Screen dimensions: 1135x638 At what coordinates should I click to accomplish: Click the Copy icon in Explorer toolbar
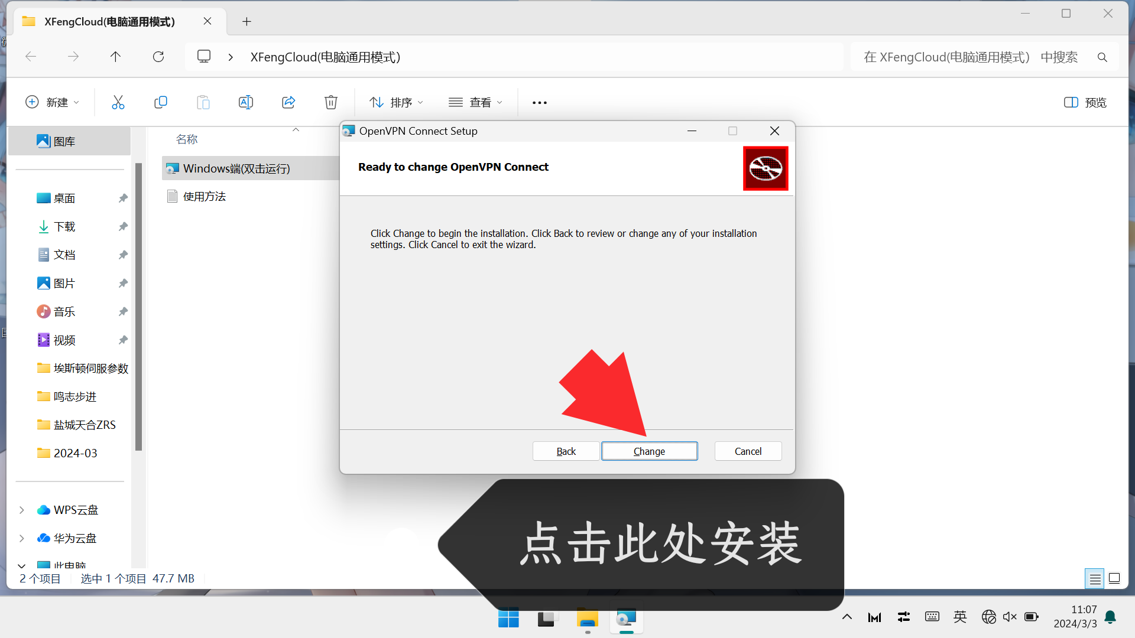click(x=161, y=102)
